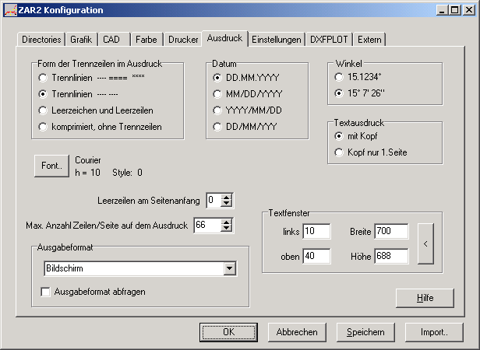The width and height of the screenshot is (480, 350).
Task: Click the 'links' text field
Action: [317, 232]
